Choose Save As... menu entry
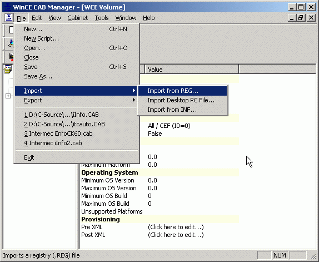Screen dimensions: 319x262 pos(77,76)
